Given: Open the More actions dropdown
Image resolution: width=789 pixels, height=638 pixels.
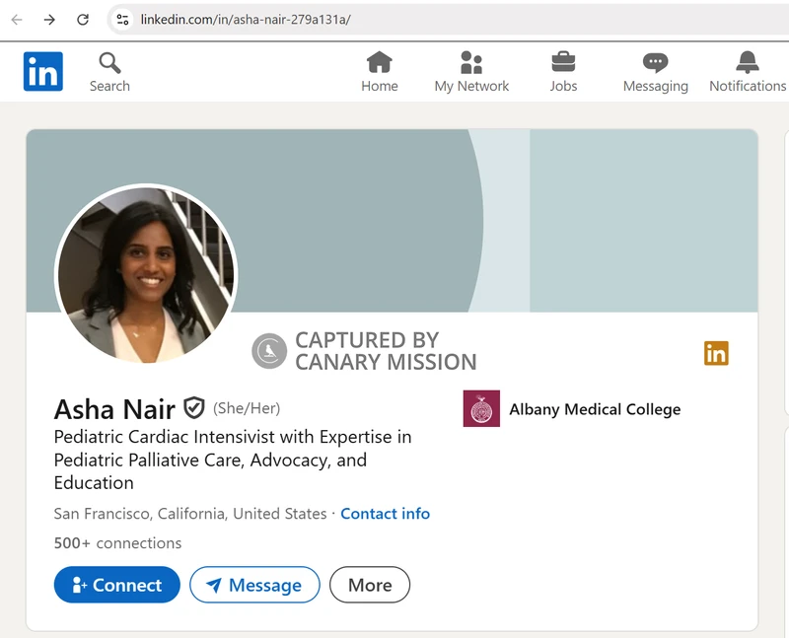Looking at the screenshot, I should [x=370, y=585].
